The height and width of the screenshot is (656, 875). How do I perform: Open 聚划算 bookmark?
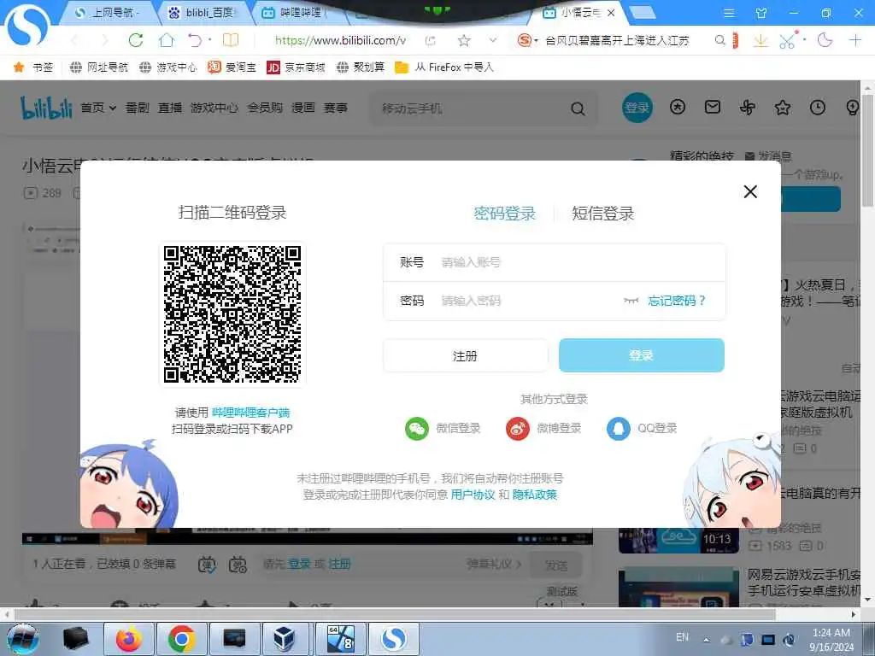tap(361, 67)
